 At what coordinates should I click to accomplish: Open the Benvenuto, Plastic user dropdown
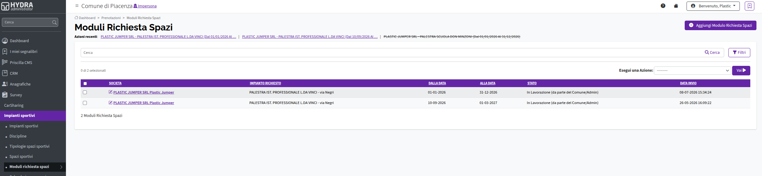point(713,6)
